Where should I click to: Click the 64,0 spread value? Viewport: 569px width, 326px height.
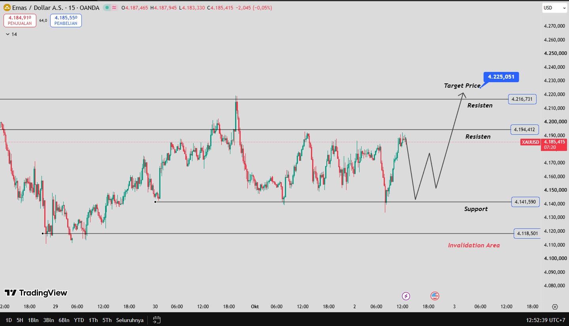click(43, 21)
